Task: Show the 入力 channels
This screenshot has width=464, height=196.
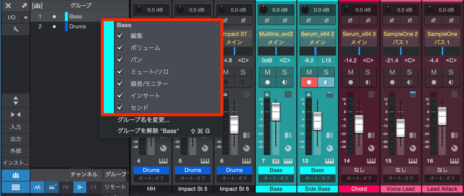Action: click(x=16, y=127)
